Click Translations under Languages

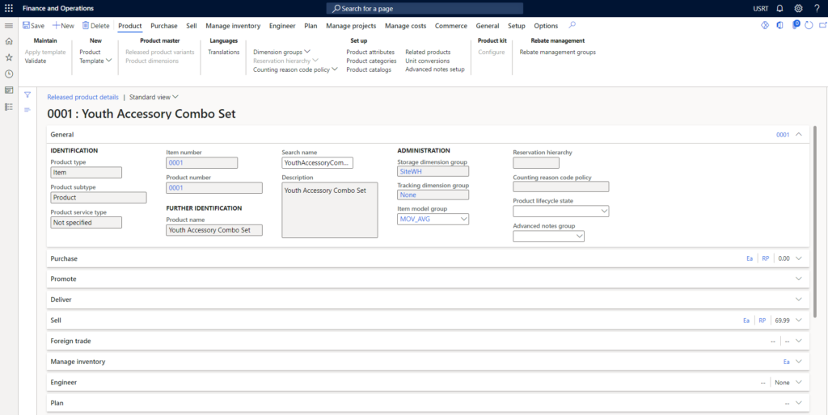[x=223, y=52]
